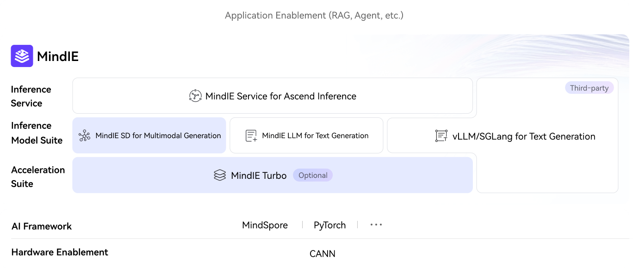Click the Optional badge
The height and width of the screenshot is (268, 633).
click(x=313, y=176)
